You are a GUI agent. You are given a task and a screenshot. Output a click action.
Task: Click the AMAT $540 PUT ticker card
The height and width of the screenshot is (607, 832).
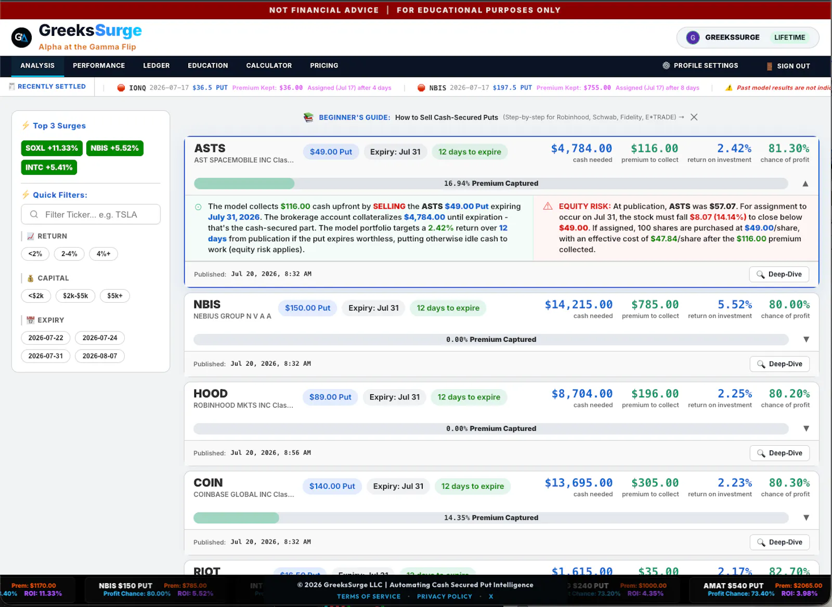click(761, 589)
